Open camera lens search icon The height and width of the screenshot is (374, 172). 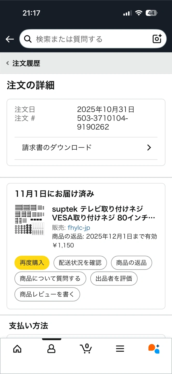click(x=157, y=39)
